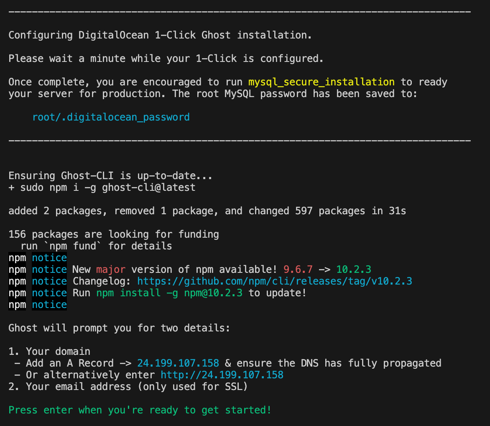
Task: Click the '1. Your domain' list item
Action: coord(49,352)
